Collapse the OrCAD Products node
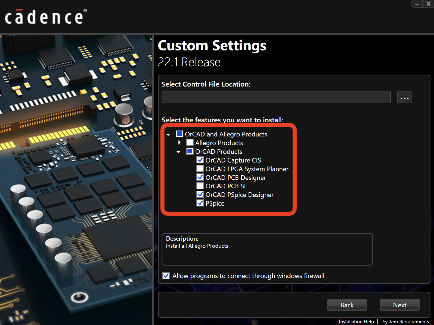434x325 pixels. coord(178,152)
